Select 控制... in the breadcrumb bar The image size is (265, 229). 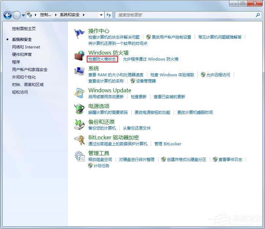46,14
